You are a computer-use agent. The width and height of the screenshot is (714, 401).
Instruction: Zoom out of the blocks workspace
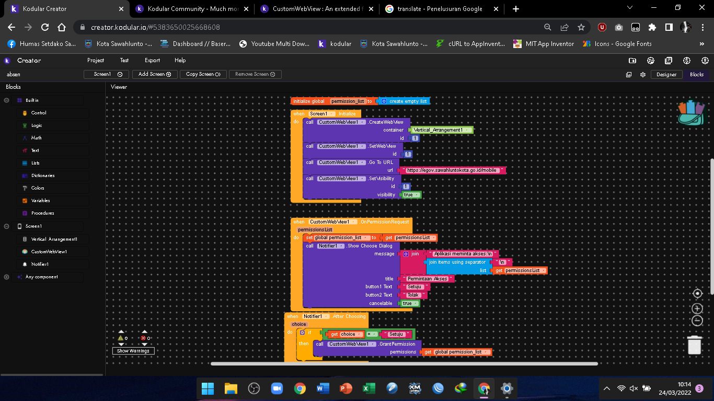(698, 320)
